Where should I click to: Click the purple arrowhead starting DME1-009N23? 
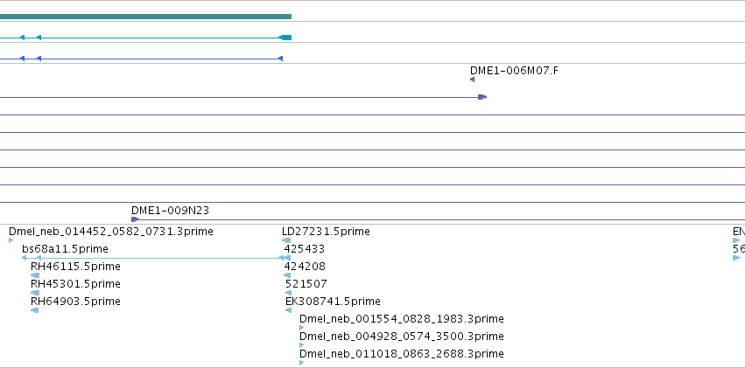[x=135, y=219]
